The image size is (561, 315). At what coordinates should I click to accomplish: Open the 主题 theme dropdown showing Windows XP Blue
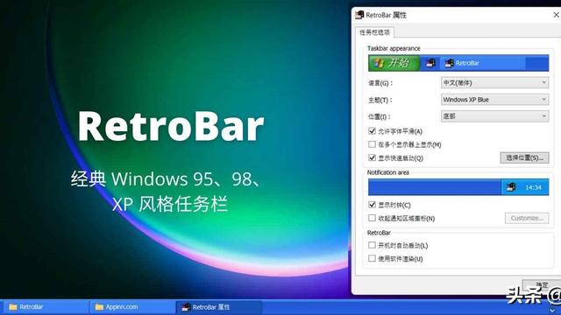point(494,100)
